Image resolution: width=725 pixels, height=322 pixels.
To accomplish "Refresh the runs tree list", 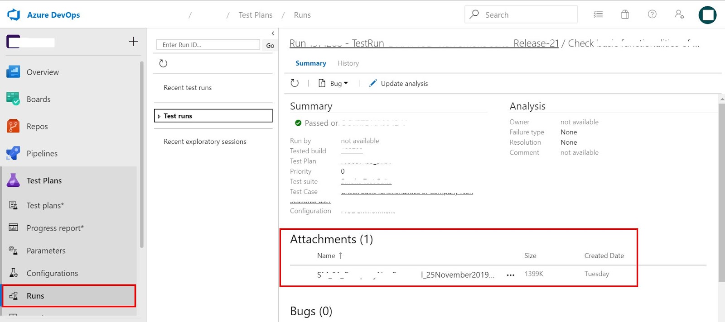I will (163, 63).
